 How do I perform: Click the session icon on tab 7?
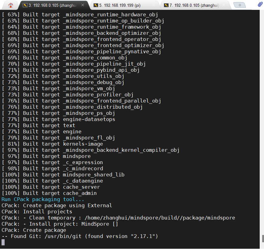pyautogui.click(x=166, y=5)
